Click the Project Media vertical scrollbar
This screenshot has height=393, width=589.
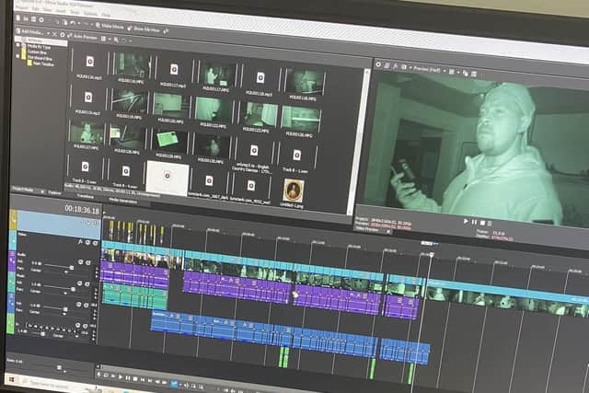[x=360, y=141]
